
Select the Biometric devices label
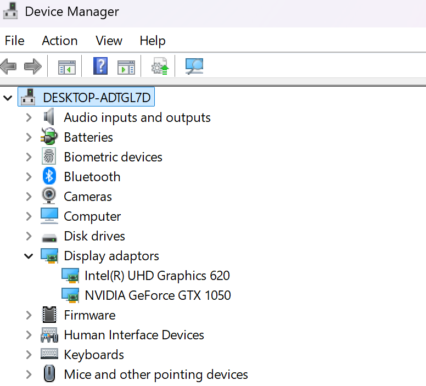pos(113,157)
